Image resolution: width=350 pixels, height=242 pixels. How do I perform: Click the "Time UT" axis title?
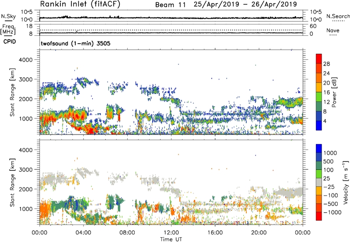coord(171,239)
